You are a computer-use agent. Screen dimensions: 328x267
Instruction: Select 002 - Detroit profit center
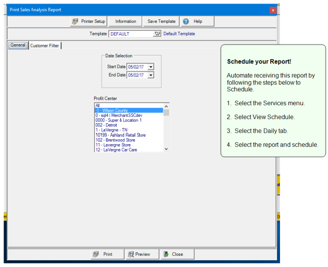point(129,125)
